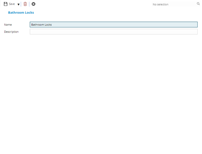Screen dimensions: 202x154
Task: Click the magnifying glass search icon
Action: pos(198,4)
